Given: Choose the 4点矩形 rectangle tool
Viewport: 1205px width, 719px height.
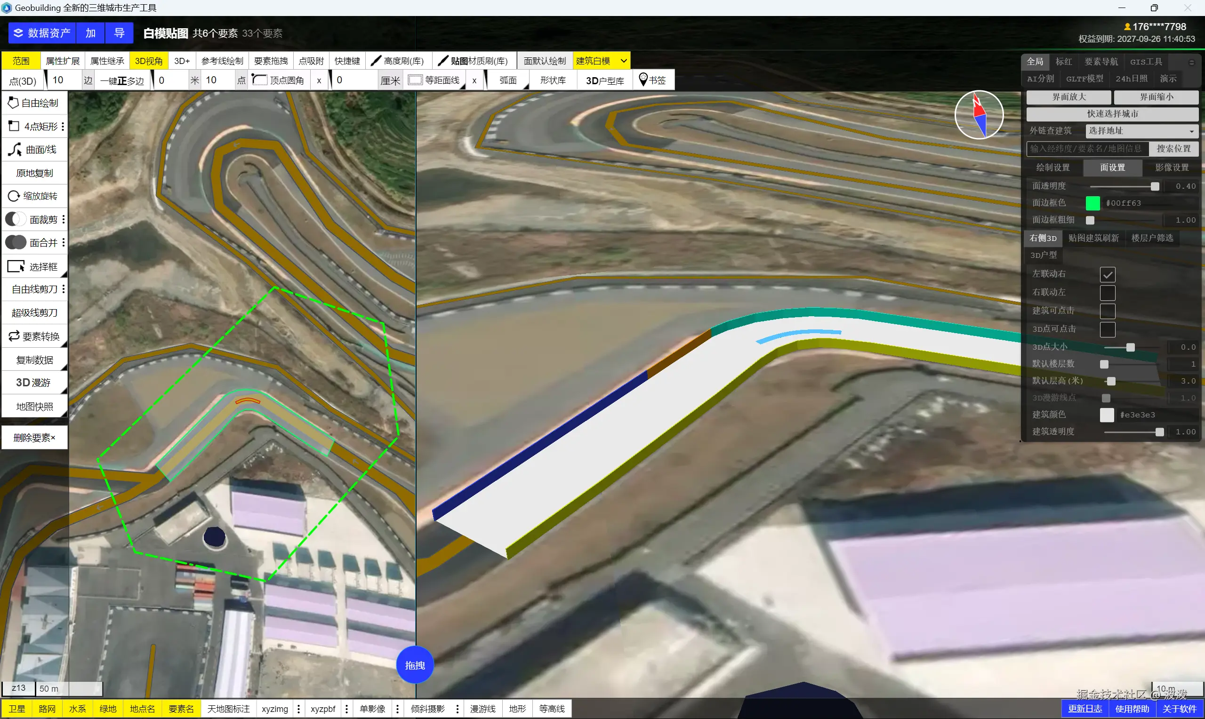Looking at the screenshot, I should pyautogui.click(x=34, y=127).
